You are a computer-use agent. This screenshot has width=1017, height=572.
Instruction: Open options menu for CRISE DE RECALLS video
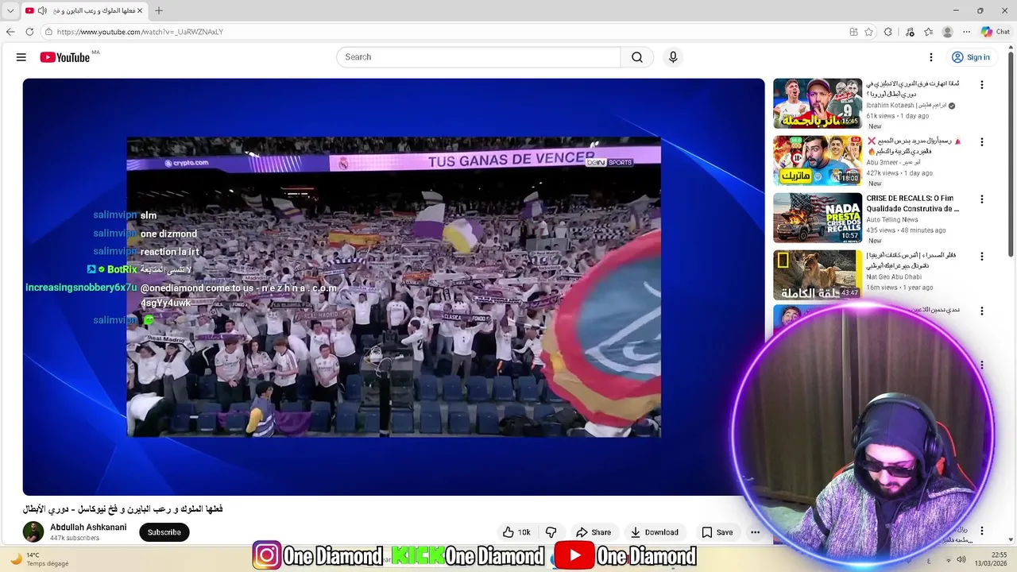click(x=982, y=199)
